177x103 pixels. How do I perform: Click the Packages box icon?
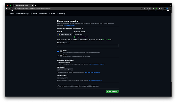point(40,14)
